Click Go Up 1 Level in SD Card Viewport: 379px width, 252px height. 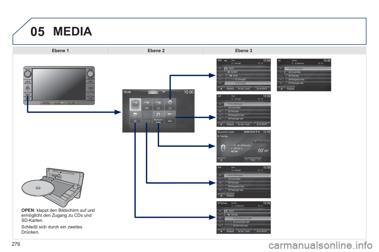point(244,231)
